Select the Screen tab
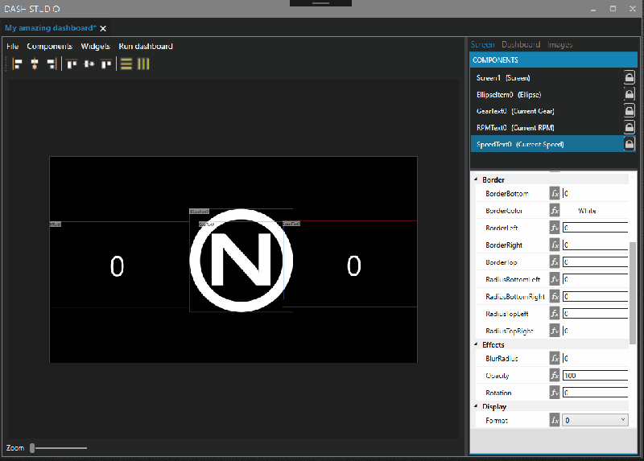 pyautogui.click(x=482, y=44)
